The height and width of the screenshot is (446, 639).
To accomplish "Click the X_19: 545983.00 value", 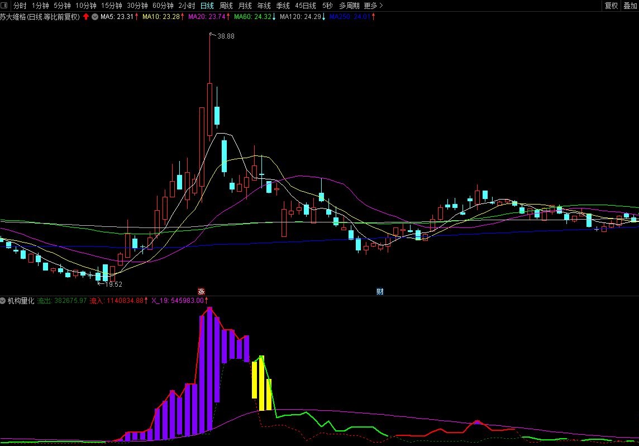I will click(x=178, y=301).
